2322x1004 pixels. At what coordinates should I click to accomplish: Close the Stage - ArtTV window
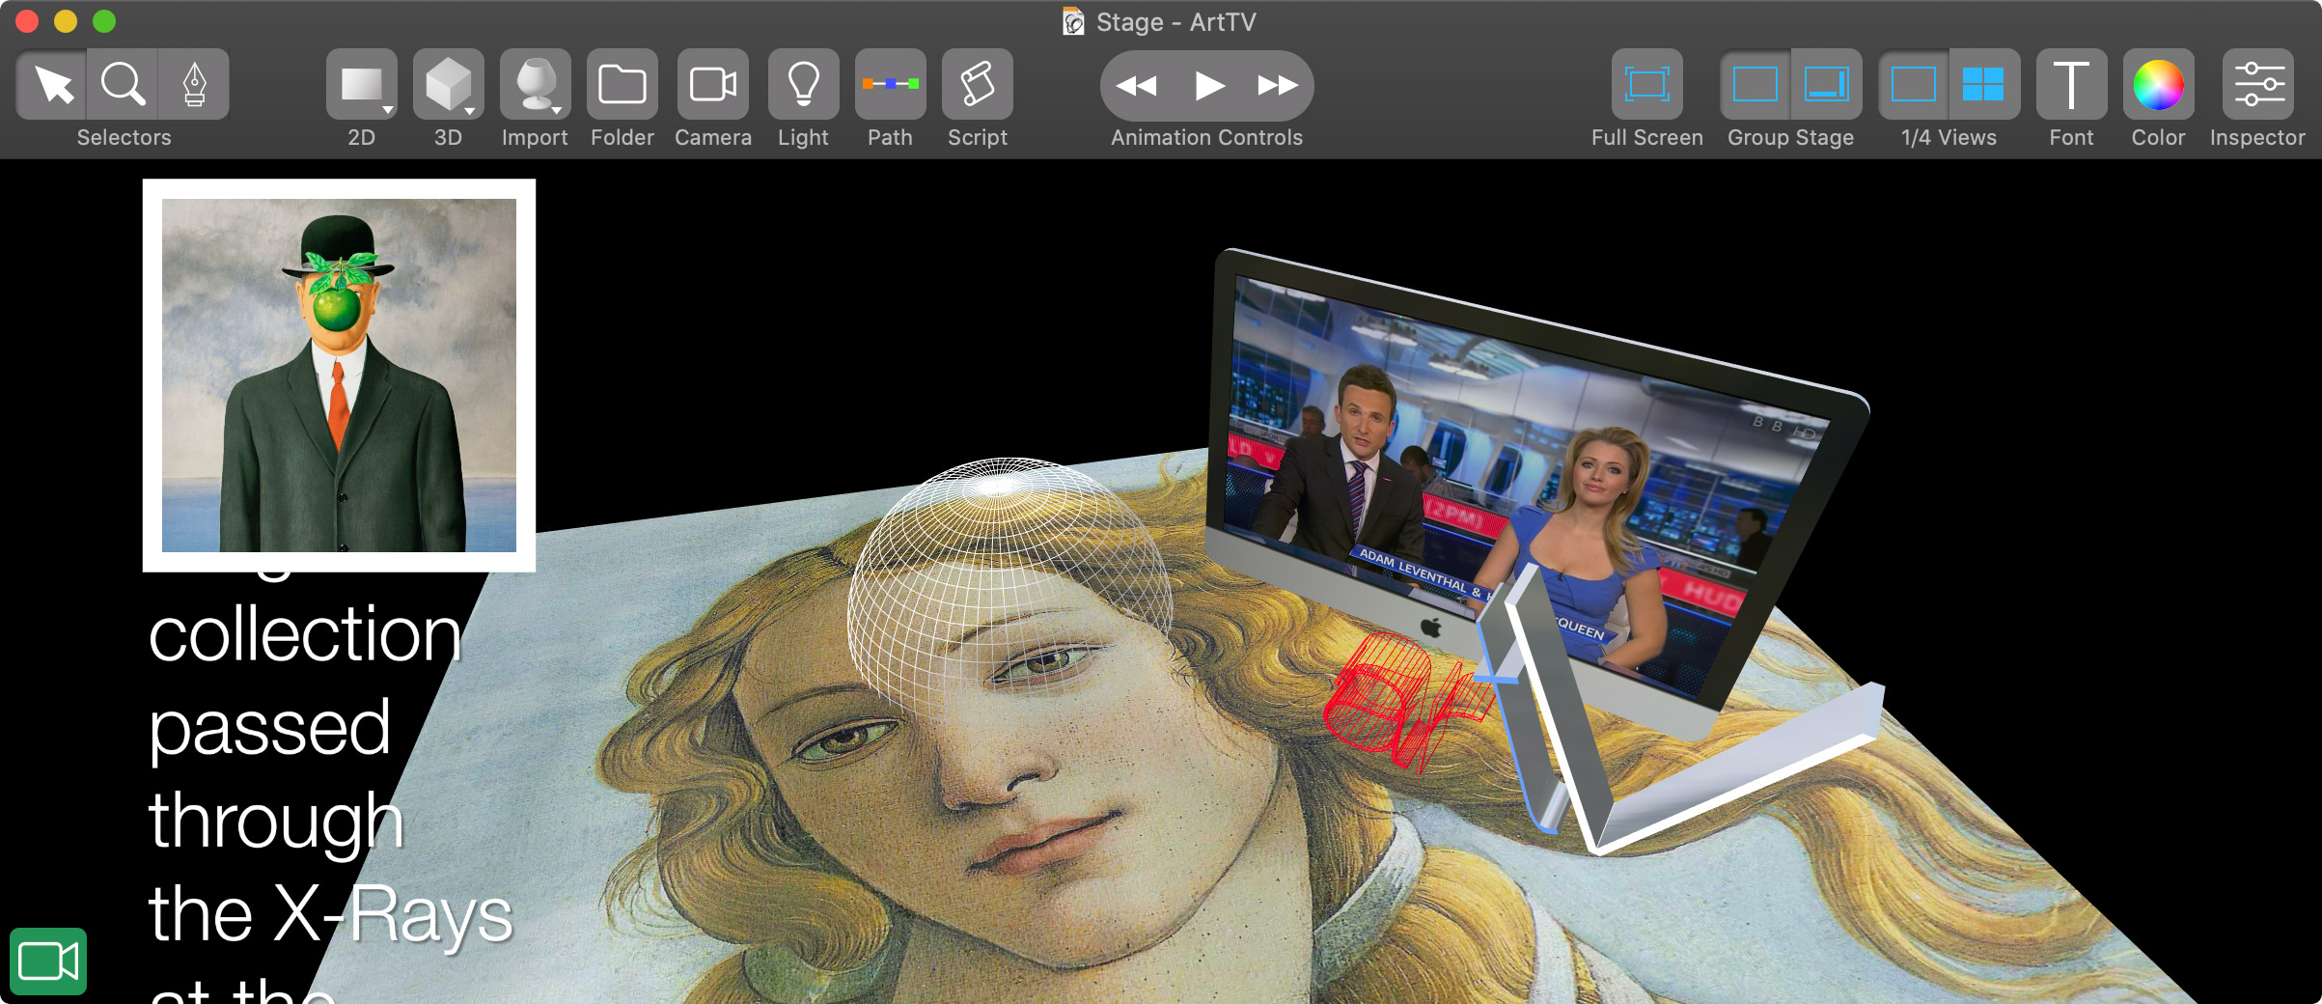click(27, 20)
